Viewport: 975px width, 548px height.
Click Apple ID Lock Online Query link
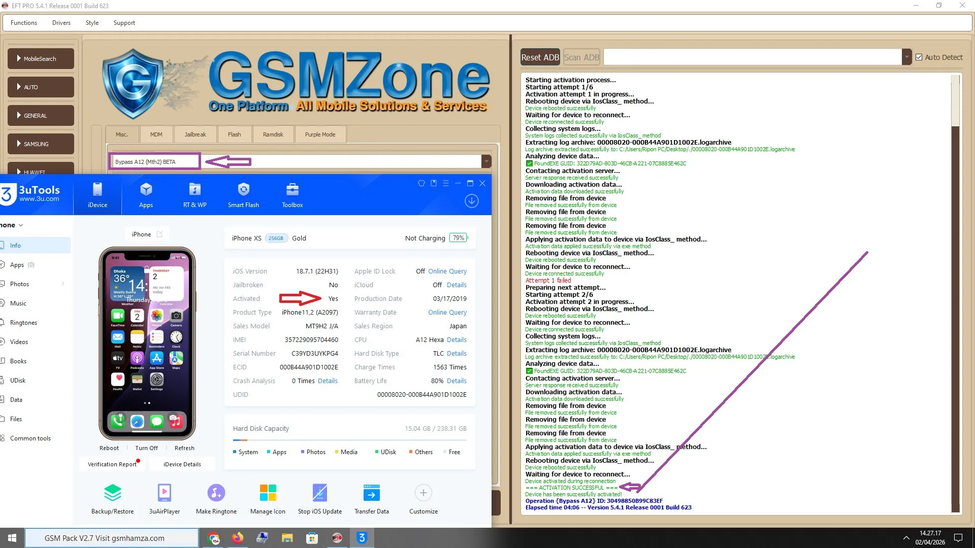[447, 271]
